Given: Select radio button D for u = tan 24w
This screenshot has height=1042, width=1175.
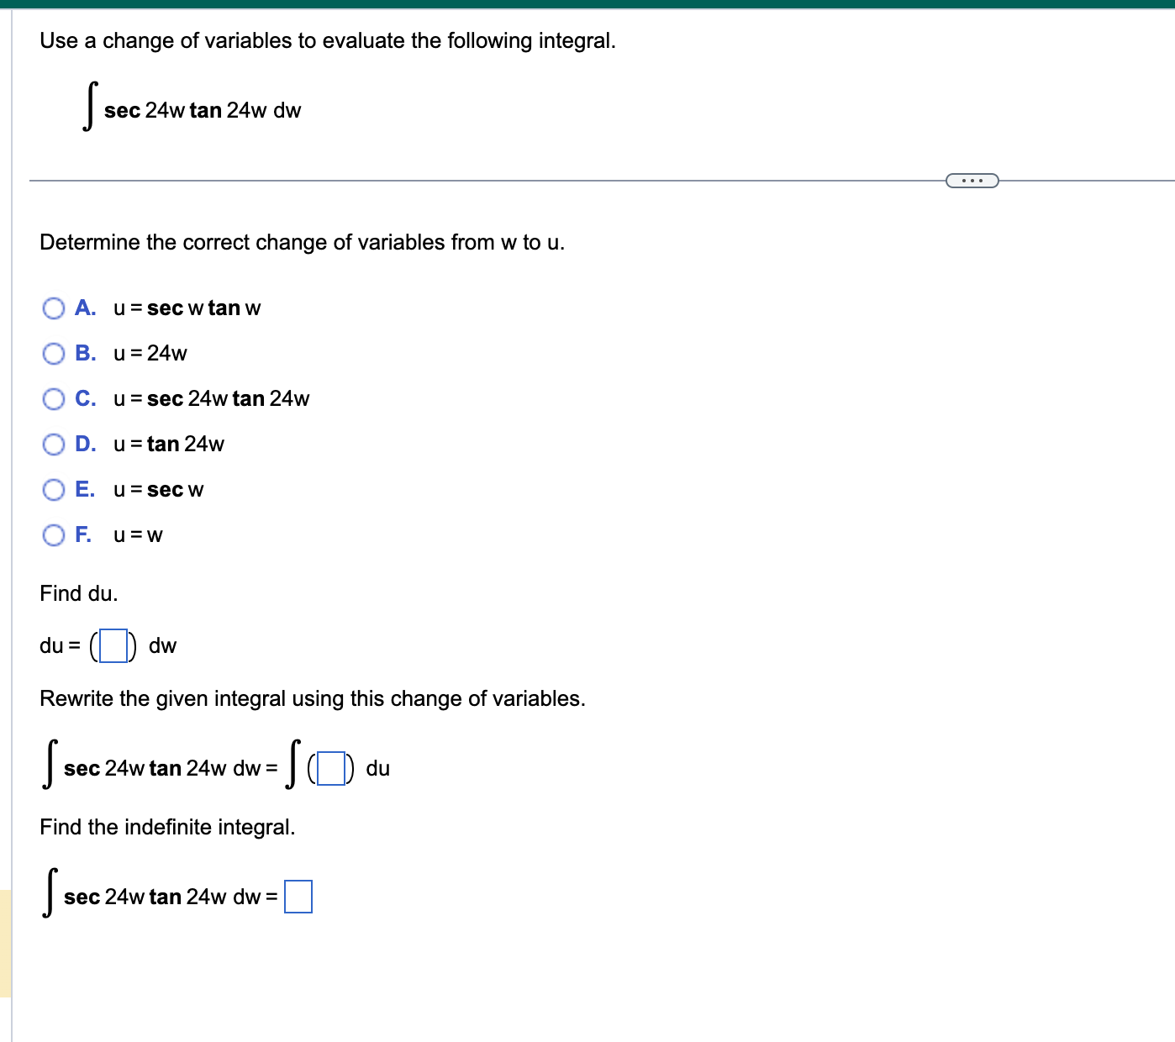Looking at the screenshot, I should tap(54, 445).
